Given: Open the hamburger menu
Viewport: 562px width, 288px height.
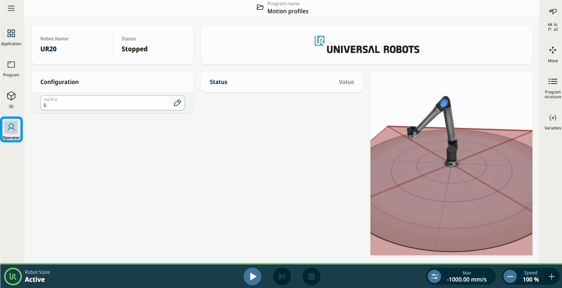Looking at the screenshot, I should pos(11,8).
